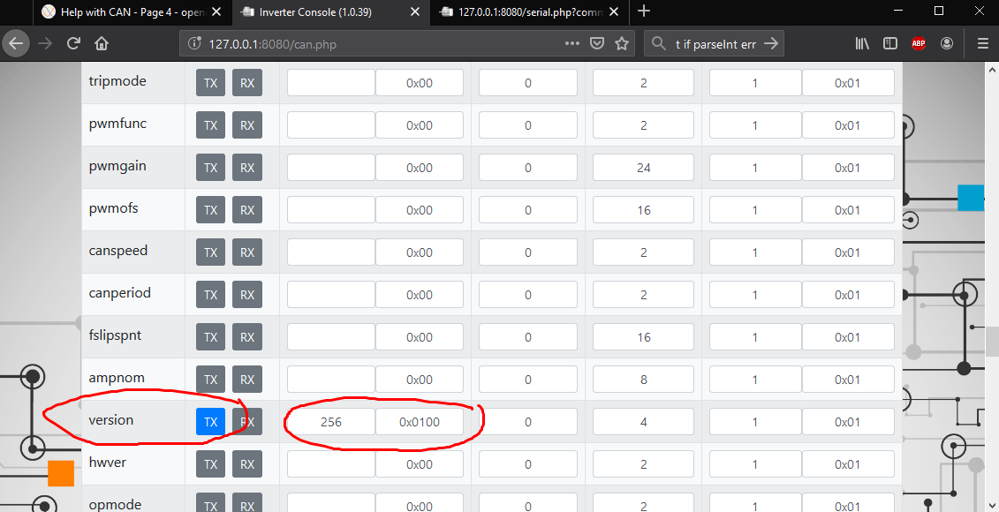
Task: Click the canperiod parameter name
Action: (x=120, y=293)
